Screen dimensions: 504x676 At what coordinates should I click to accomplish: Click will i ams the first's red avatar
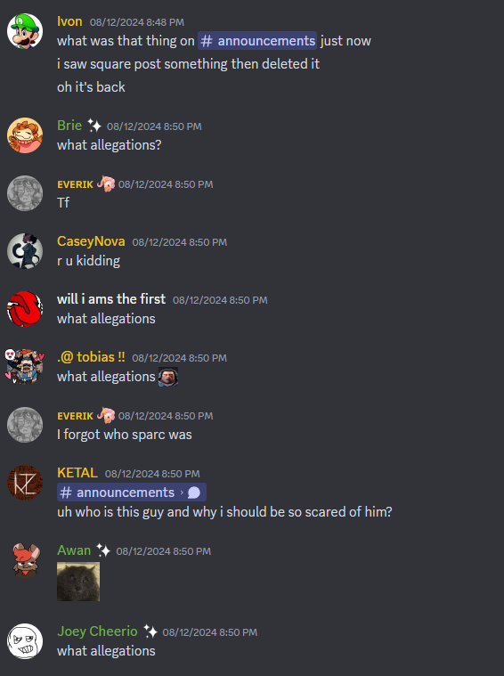click(x=25, y=309)
